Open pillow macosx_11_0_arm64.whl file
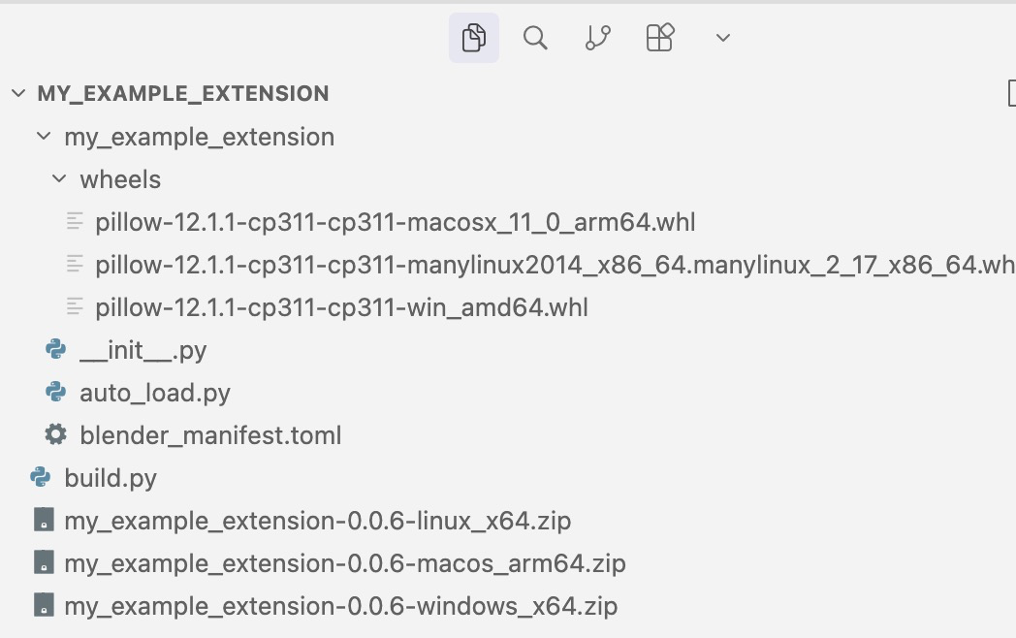 (395, 222)
